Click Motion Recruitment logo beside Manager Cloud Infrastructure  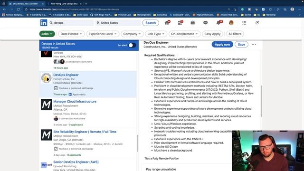click(x=47, y=104)
